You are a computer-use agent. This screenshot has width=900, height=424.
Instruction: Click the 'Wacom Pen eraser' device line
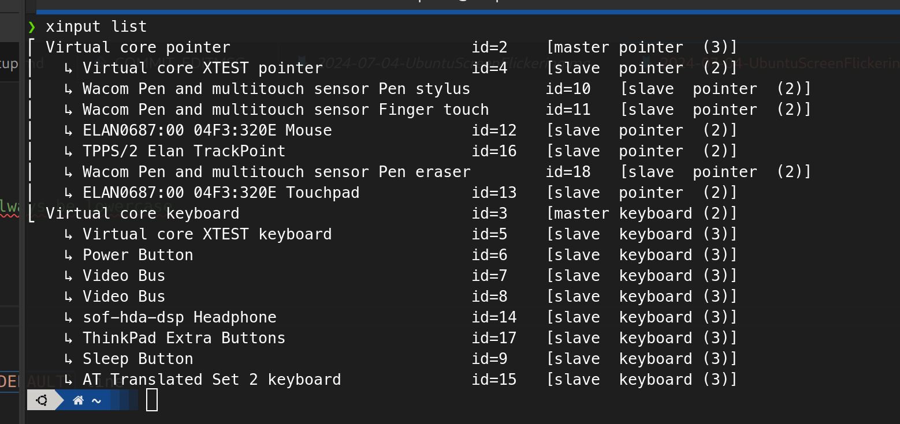276,172
